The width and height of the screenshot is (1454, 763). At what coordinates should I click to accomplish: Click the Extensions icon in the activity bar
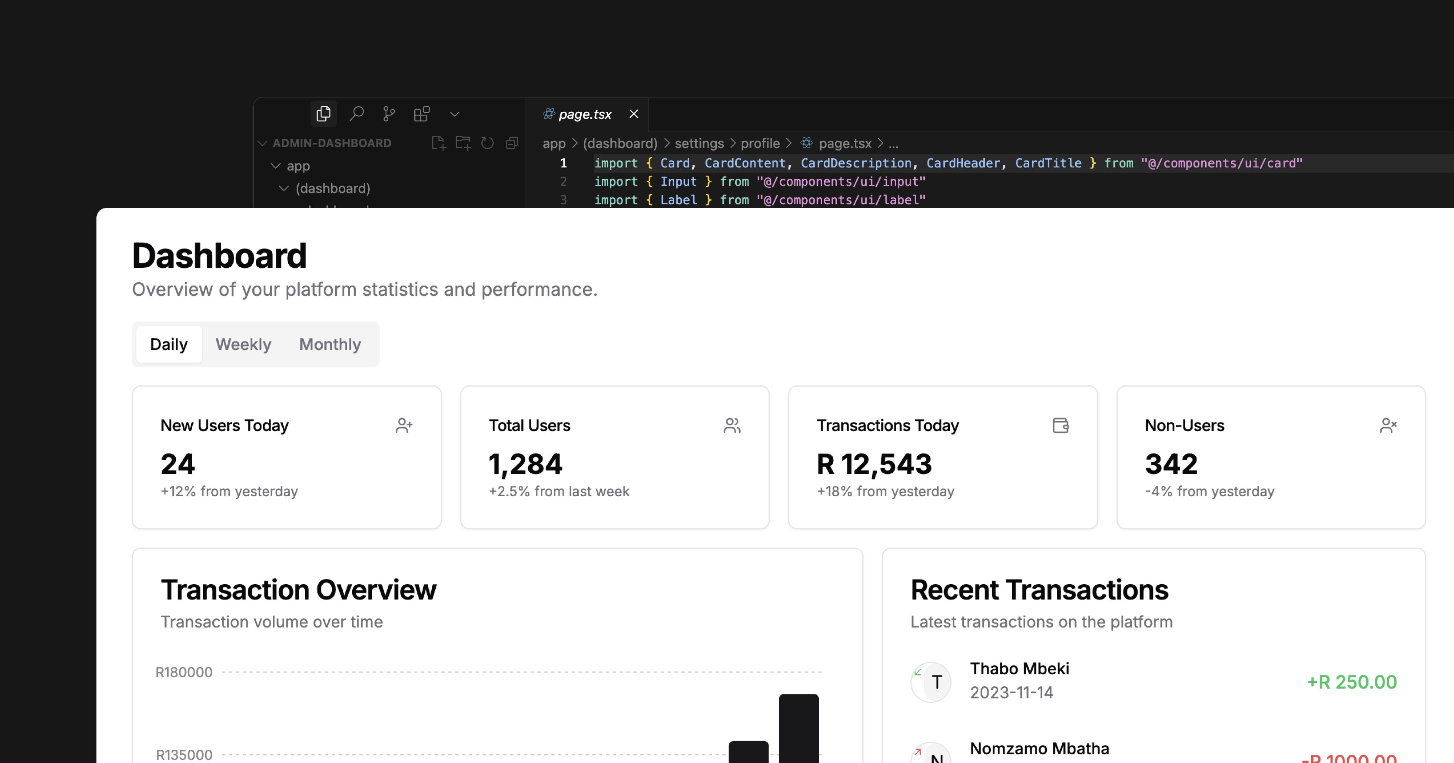pos(422,114)
